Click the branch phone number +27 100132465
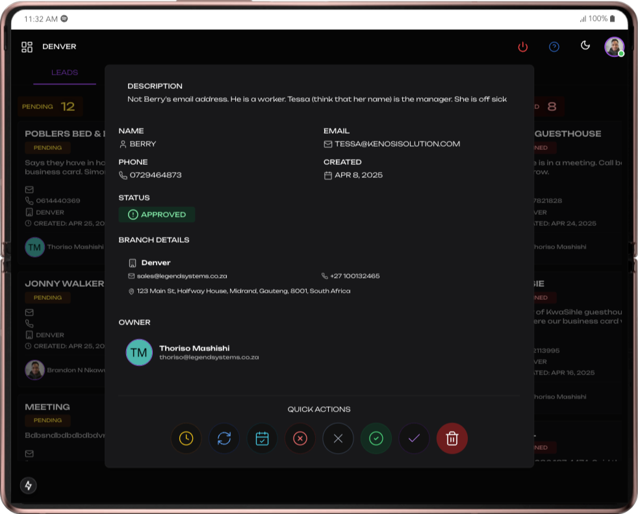 click(354, 276)
